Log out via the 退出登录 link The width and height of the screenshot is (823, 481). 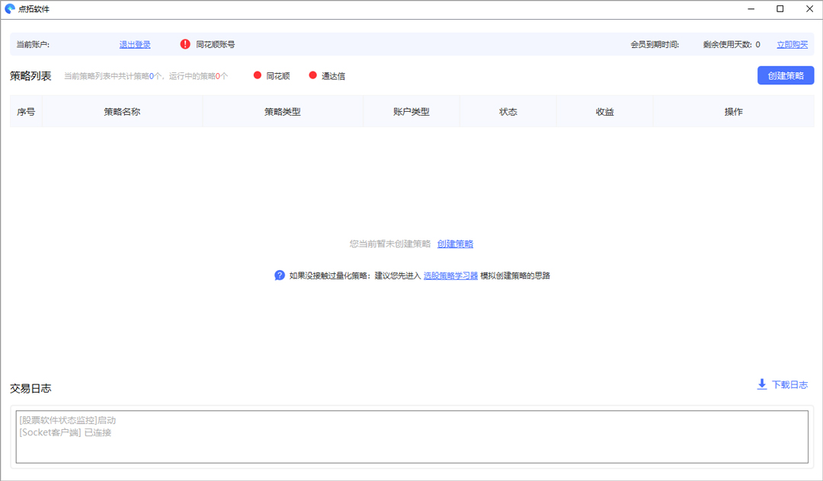[x=135, y=44]
